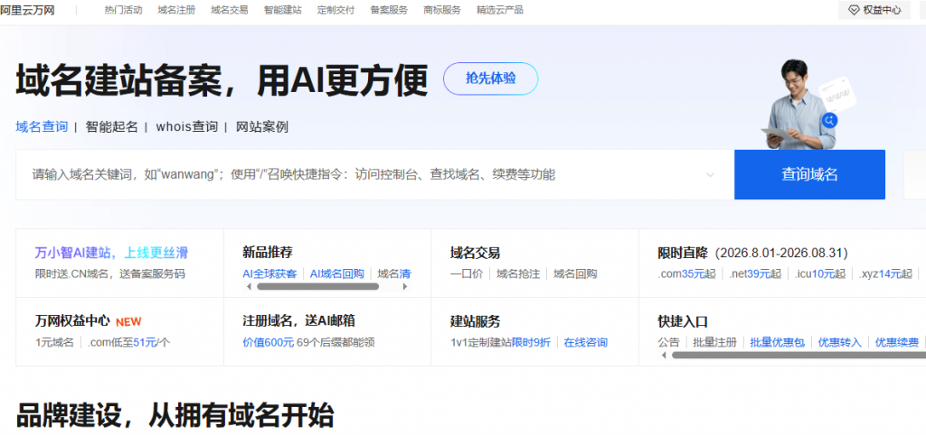Click the blue search badge icon beside the man illustration

click(x=829, y=121)
